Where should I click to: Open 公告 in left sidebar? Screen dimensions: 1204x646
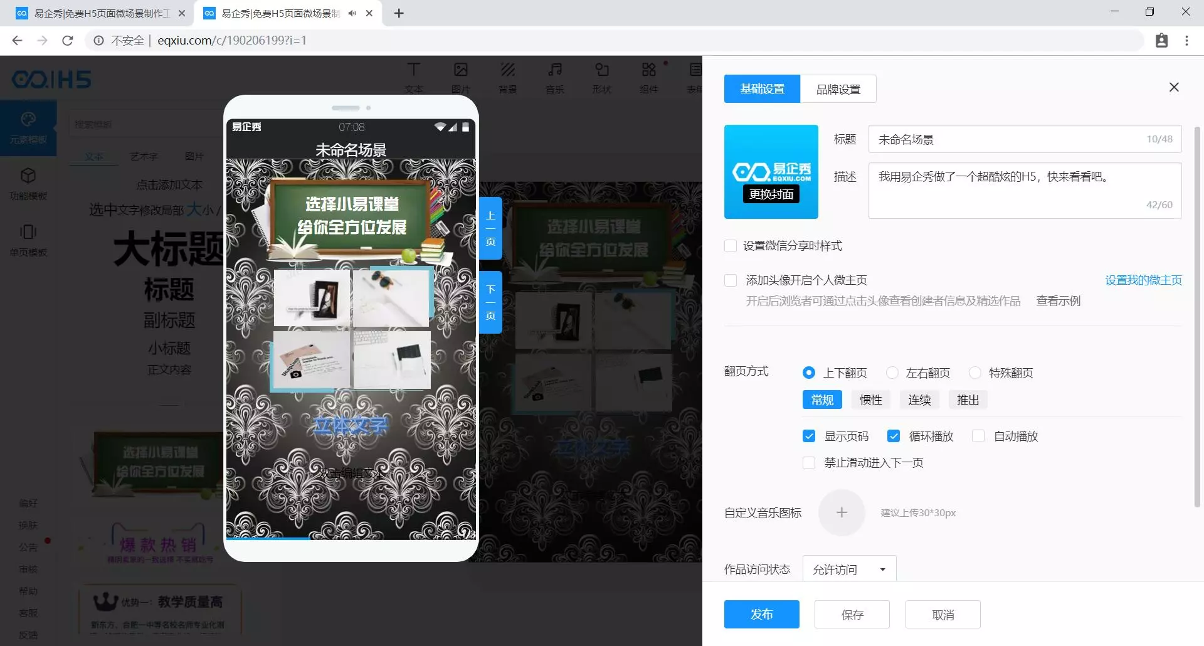[28, 547]
